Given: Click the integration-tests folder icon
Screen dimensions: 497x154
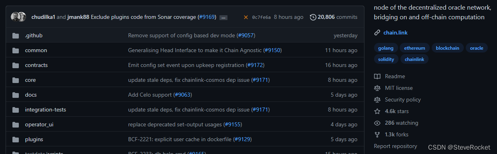Looking at the screenshot, I should (x=16, y=110).
